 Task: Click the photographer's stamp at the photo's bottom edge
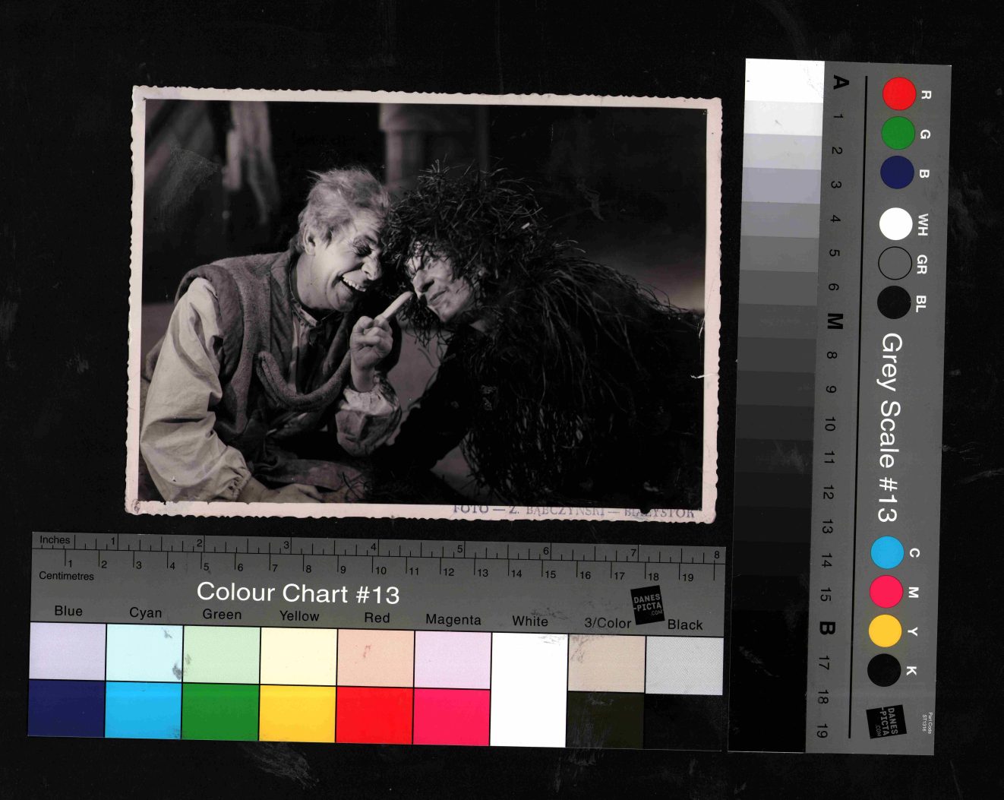click(x=573, y=511)
